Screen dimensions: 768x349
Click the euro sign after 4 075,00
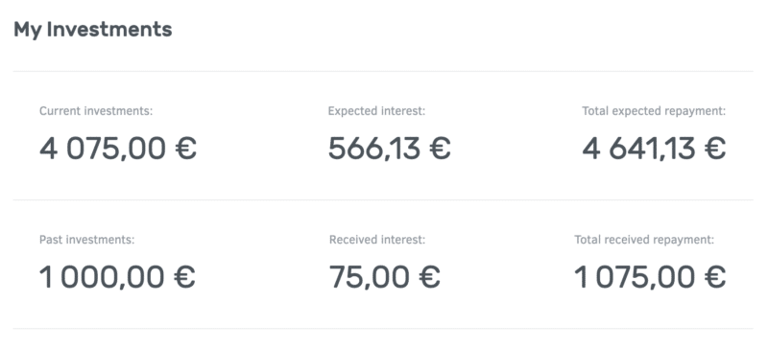click(186, 149)
